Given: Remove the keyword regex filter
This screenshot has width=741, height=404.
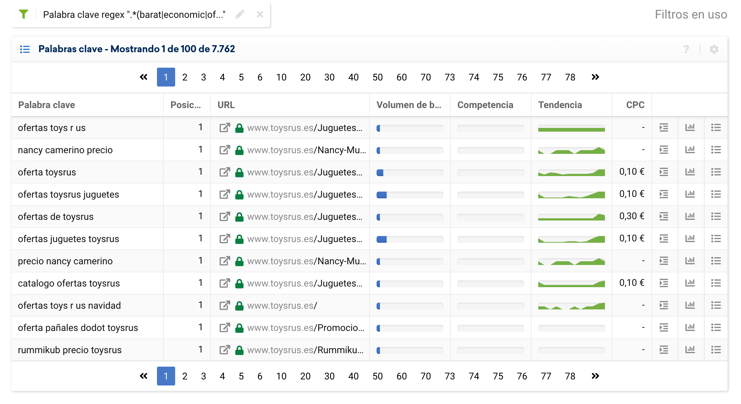Looking at the screenshot, I should pos(260,14).
